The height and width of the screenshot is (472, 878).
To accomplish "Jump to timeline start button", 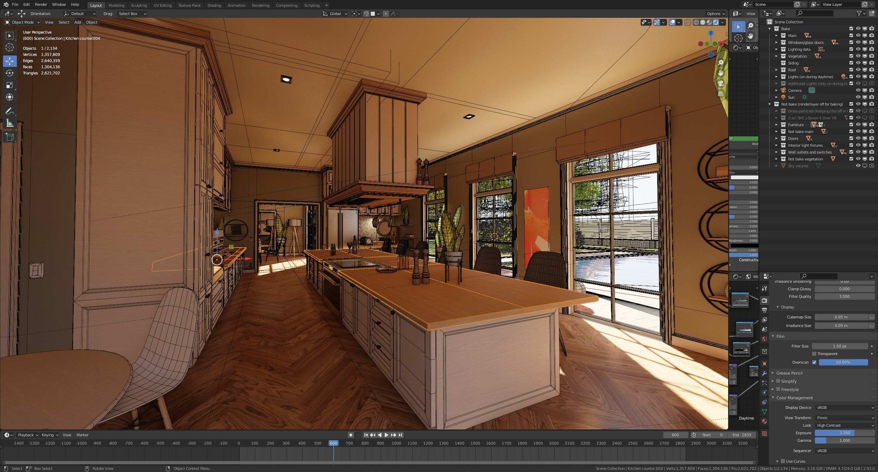I will (x=366, y=435).
